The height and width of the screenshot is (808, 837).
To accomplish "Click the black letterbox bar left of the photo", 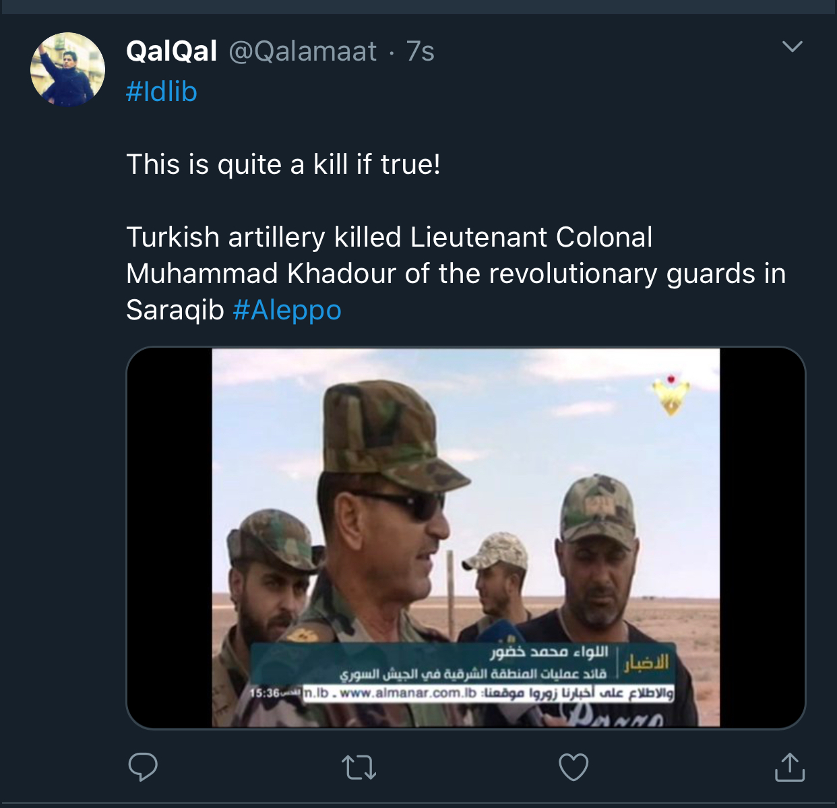I will pos(170,538).
